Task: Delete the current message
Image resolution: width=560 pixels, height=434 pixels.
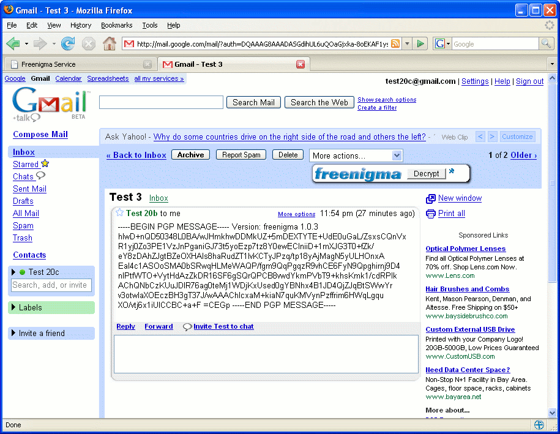Action: click(x=288, y=155)
